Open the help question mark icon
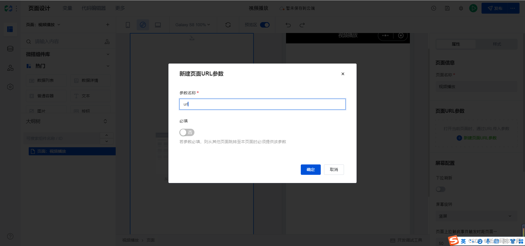 (x=10, y=236)
